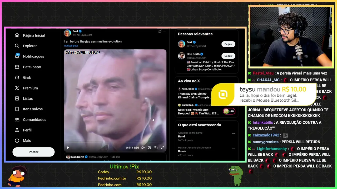
Task: Click the streamer webcam feed
Action: tap(291, 37)
